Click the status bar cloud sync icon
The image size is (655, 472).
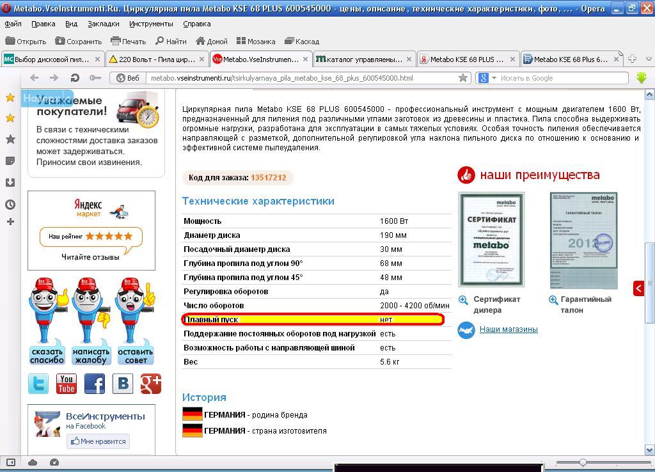33,462
